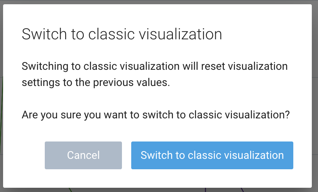Click the word "values." in the message
This screenshot has height=192, width=318.
[x=156, y=83]
